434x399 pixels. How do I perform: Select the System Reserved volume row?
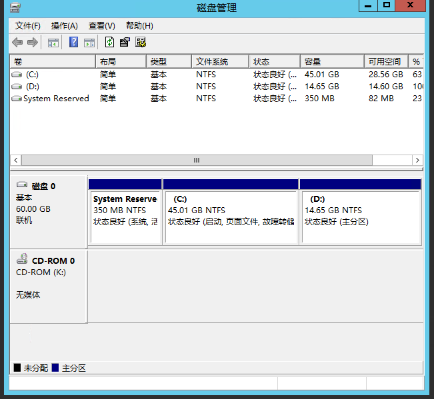tap(56, 99)
